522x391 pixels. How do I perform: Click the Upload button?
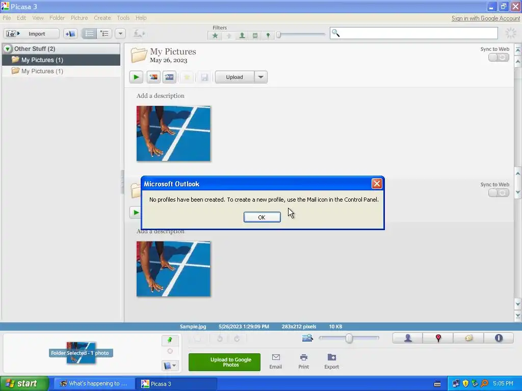tap(234, 77)
